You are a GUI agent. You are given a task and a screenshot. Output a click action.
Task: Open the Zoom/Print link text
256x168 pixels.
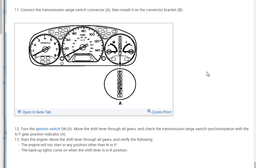pyautogui.click(x=161, y=112)
